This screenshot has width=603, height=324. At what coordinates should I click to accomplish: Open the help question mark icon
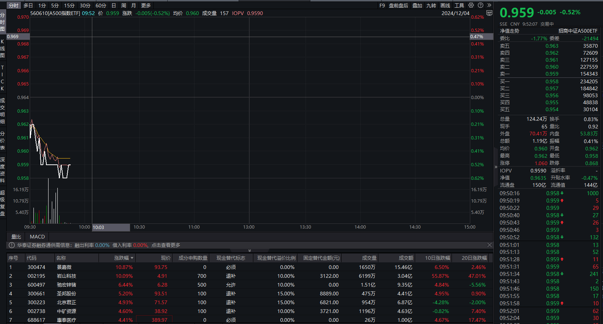click(x=481, y=5)
